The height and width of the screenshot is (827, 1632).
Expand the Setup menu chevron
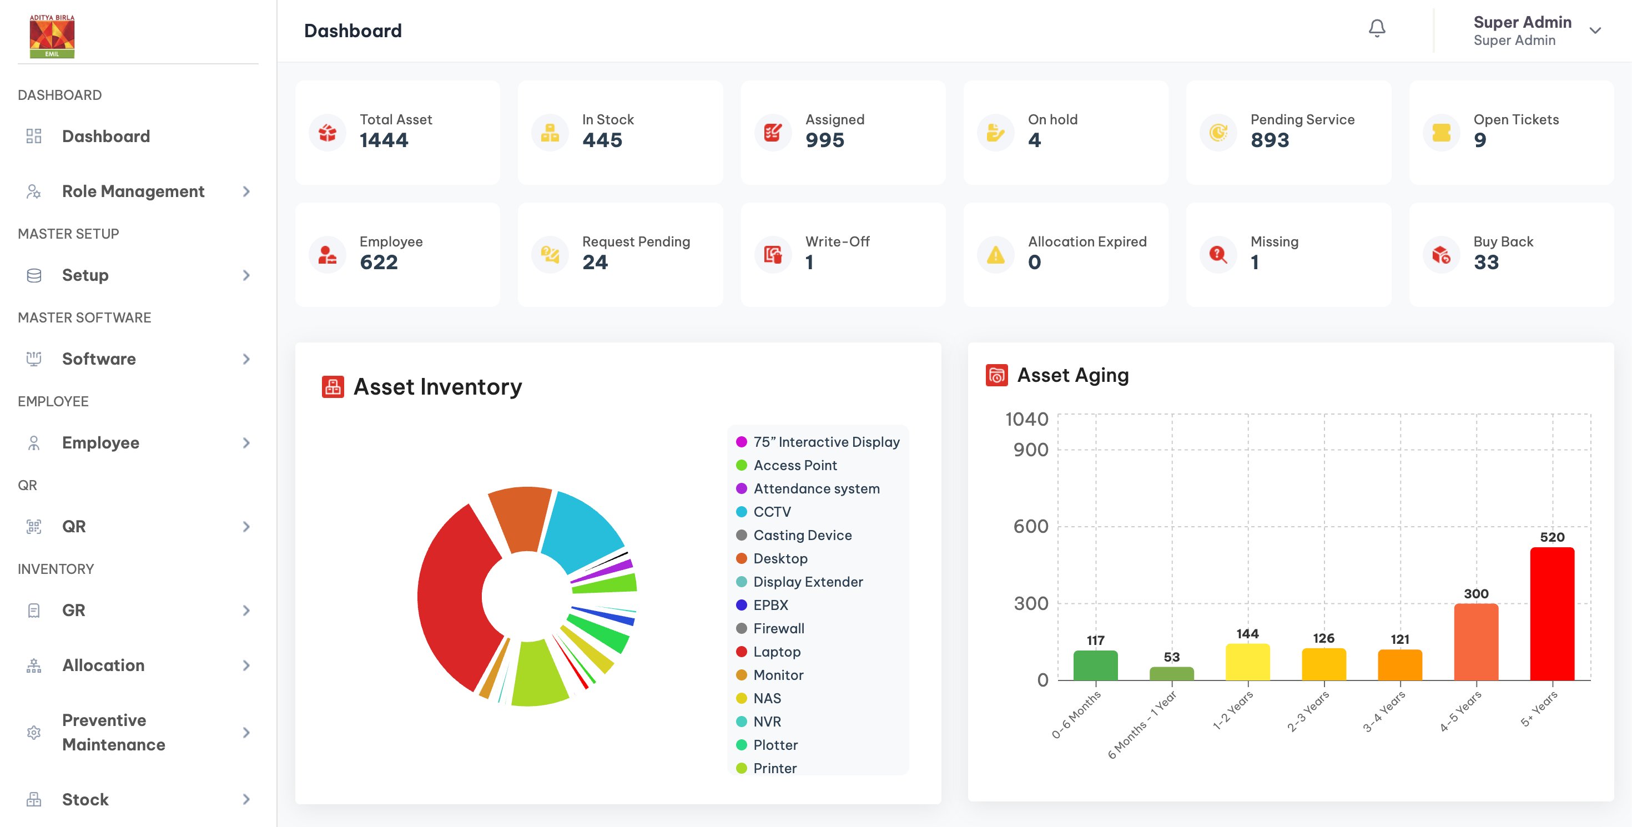click(x=246, y=275)
